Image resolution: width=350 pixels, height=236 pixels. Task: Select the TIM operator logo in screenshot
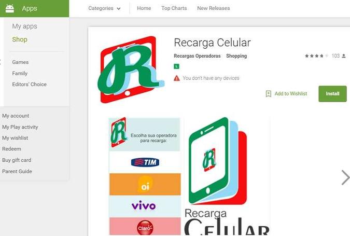145,162
